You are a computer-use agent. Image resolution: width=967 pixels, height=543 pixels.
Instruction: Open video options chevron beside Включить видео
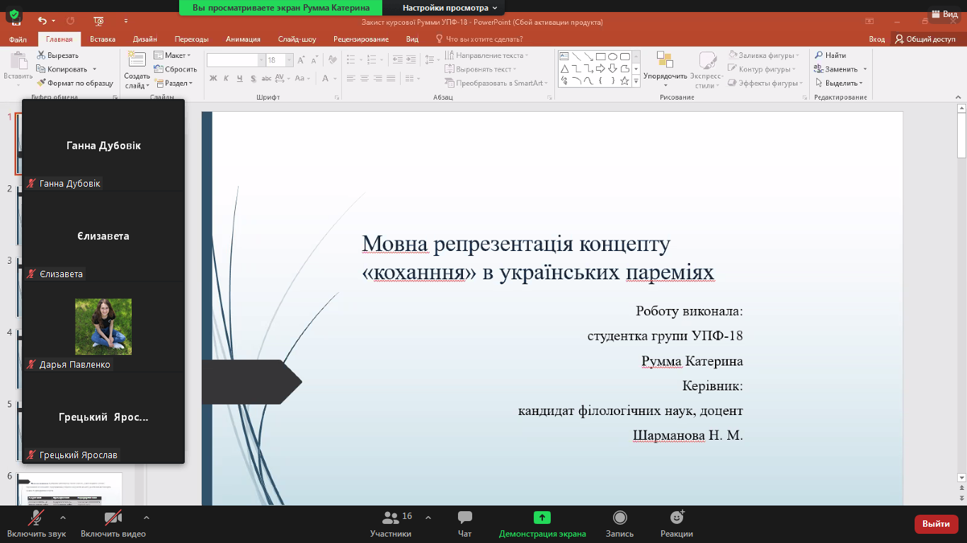(x=146, y=518)
